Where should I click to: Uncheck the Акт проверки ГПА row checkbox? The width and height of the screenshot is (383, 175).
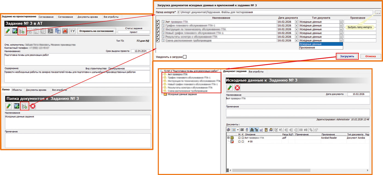[158, 22]
